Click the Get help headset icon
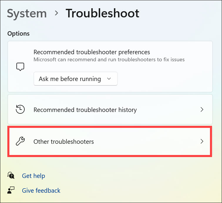This screenshot has width=222, height=203. pyautogui.click(x=11, y=176)
